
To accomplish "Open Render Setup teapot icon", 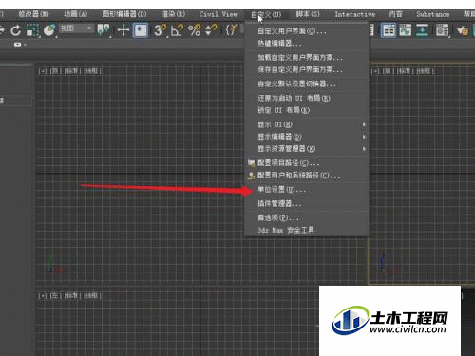I will pos(463,30).
